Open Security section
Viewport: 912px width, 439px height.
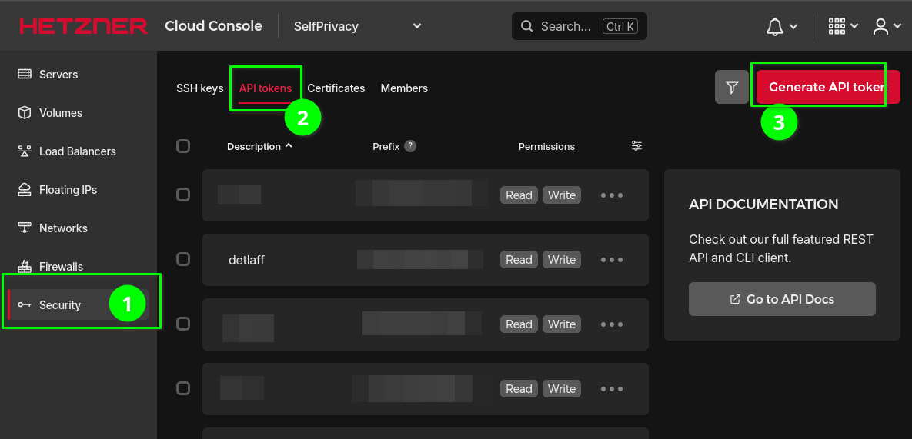[79, 305]
